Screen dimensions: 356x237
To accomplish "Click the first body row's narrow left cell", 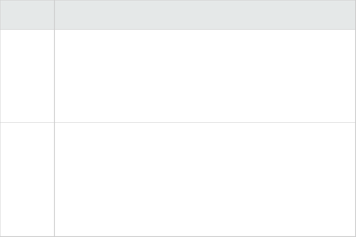I will pos(27,76).
